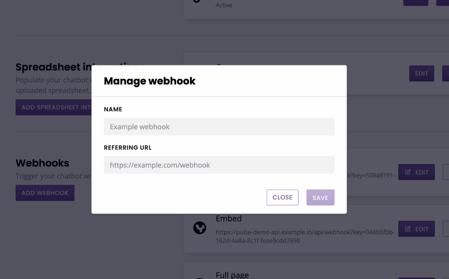Click the 'Manage webhook' dialog heading
This screenshot has height=279, width=449.
coord(150,81)
